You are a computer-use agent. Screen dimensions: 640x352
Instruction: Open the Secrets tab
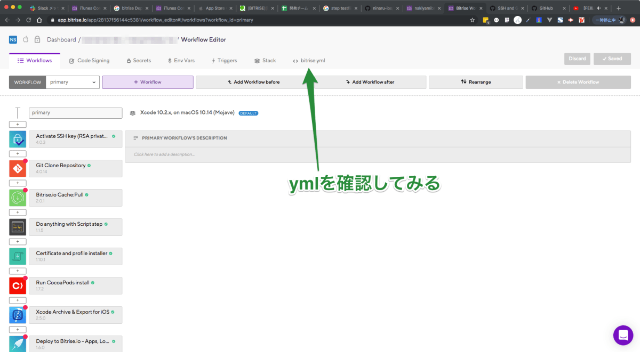139,61
